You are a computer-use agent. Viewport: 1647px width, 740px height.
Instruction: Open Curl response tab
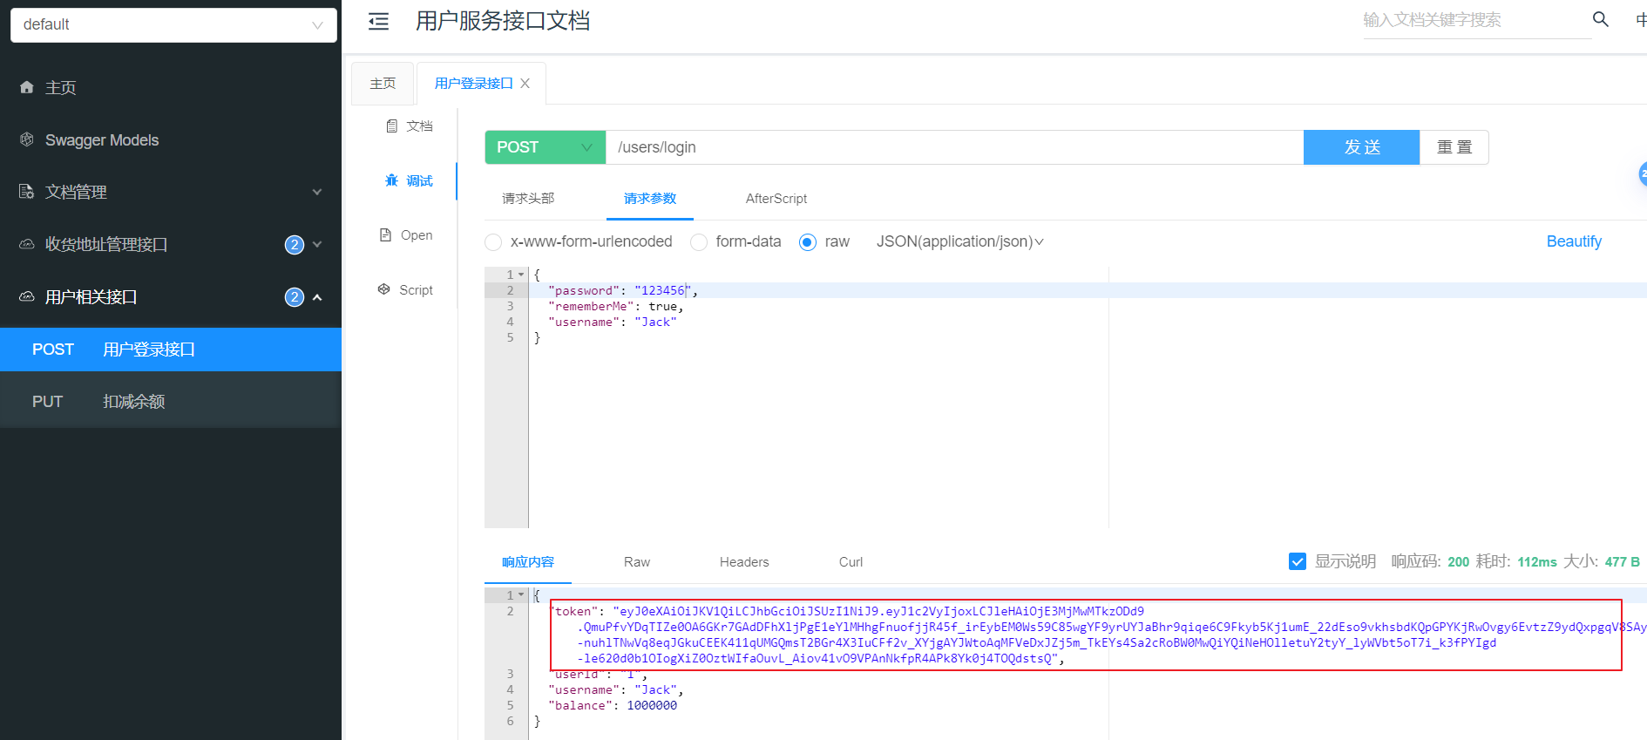pyautogui.click(x=851, y=562)
